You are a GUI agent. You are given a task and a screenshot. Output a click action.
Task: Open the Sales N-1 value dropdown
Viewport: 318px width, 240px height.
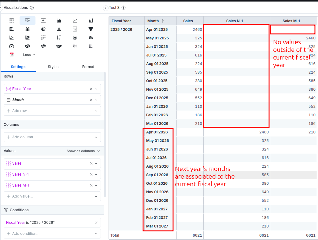(x=96, y=174)
